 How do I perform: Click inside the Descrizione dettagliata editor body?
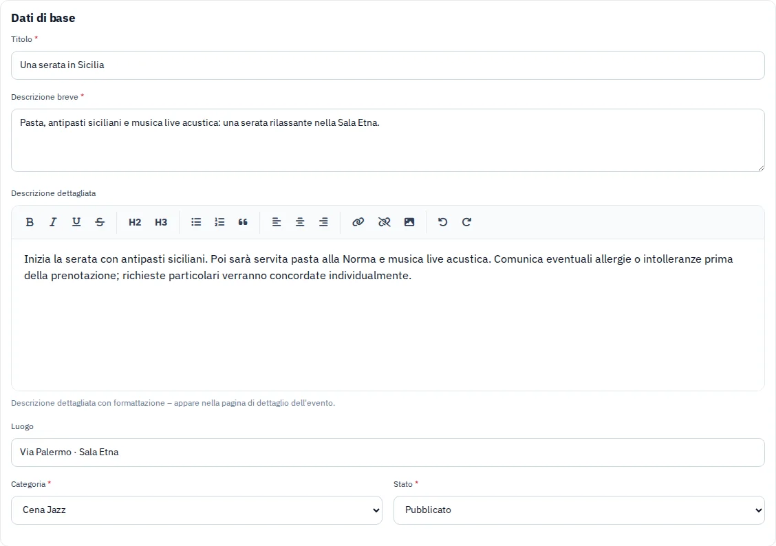click(x=388, y=314)
